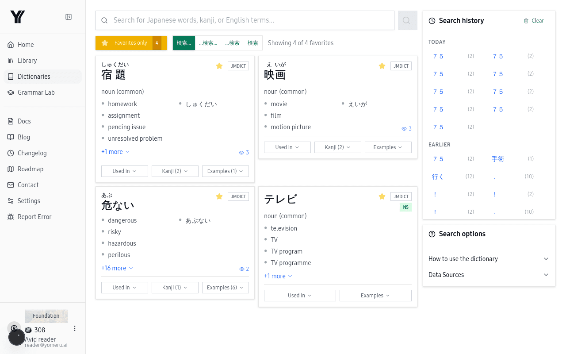Open the Examples (6) dropdown for 危ない
Viewport: 566px width, 354px height.
point(225,288)
